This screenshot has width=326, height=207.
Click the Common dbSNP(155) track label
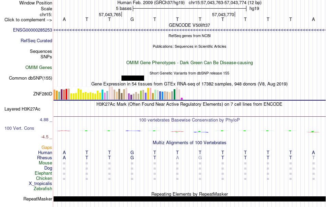(x=31, y=78)
